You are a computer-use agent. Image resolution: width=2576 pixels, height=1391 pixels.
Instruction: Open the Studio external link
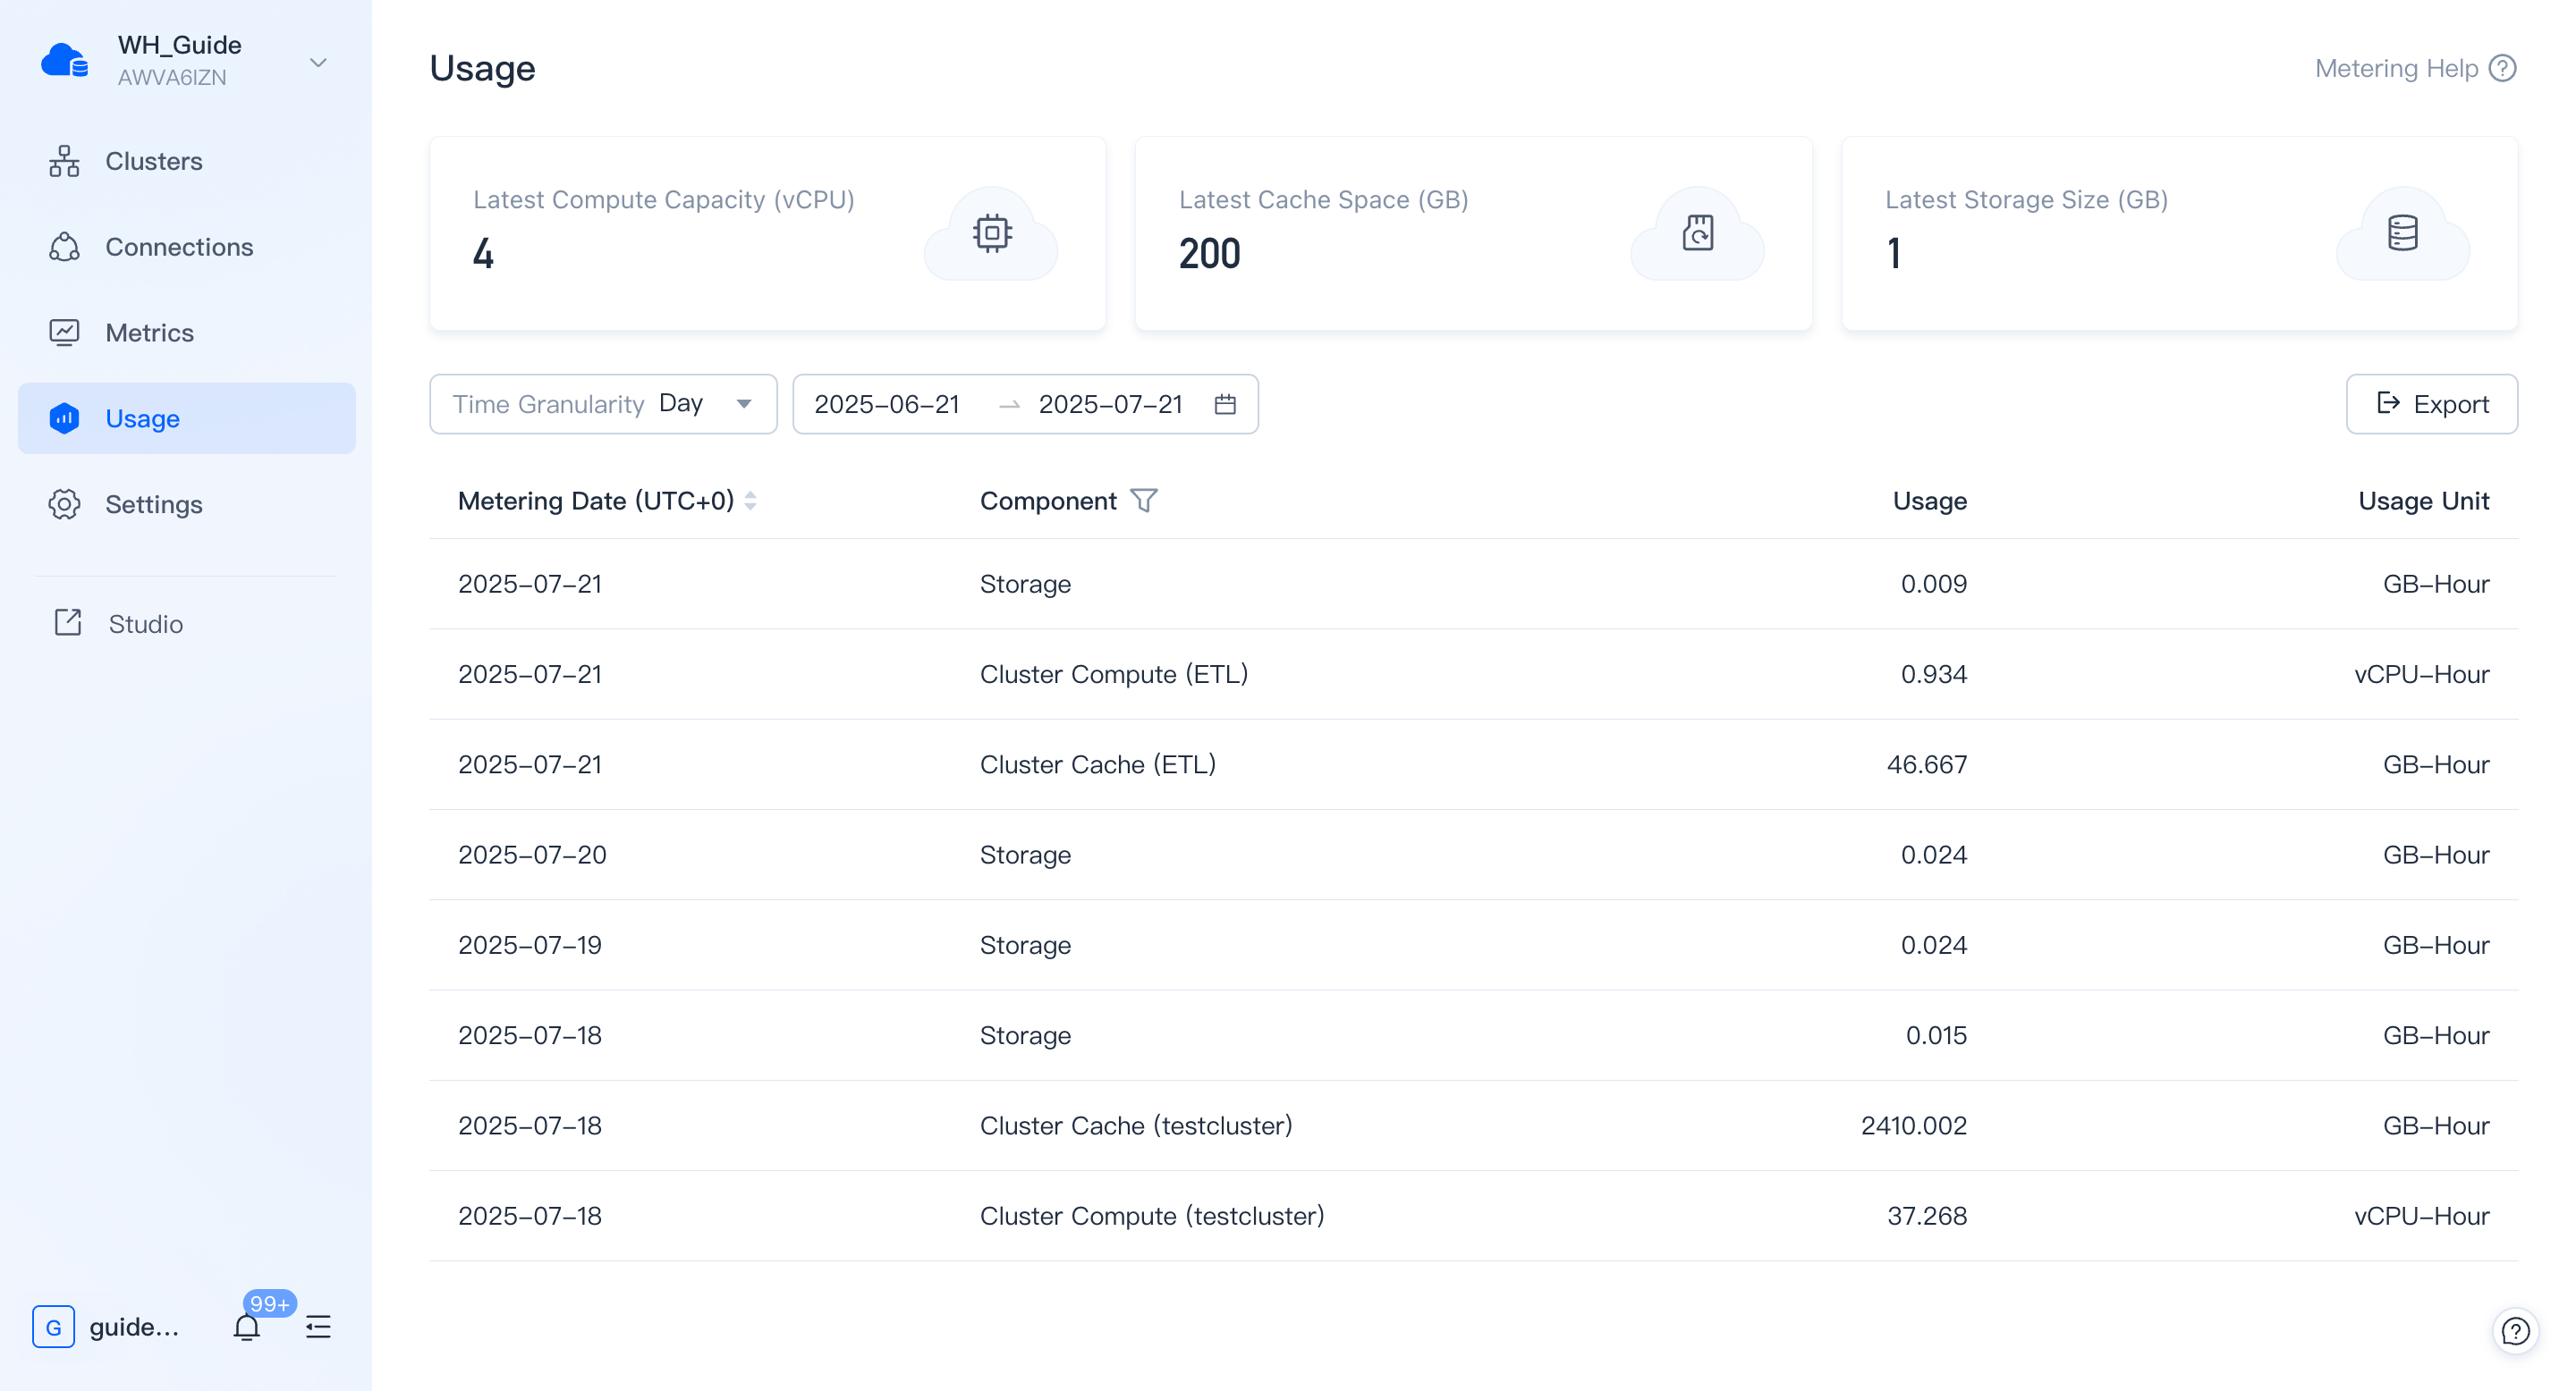point(145,625)
